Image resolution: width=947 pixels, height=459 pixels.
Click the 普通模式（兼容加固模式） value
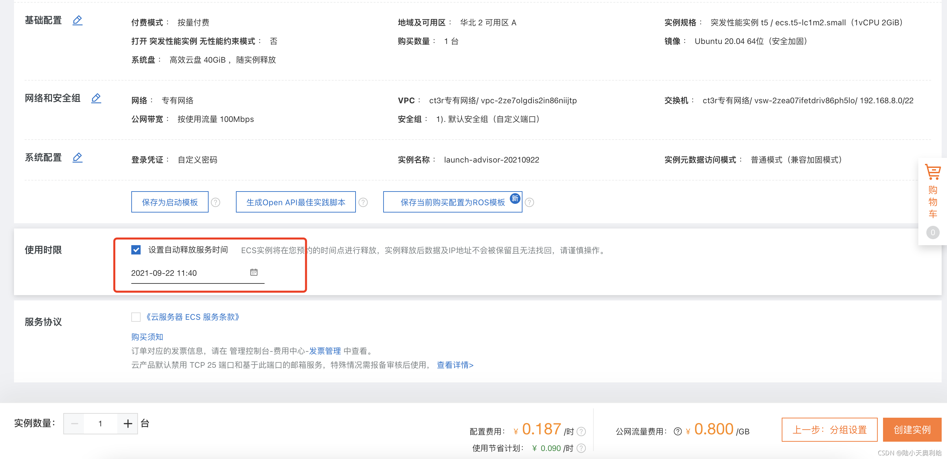tap(796, 160)
